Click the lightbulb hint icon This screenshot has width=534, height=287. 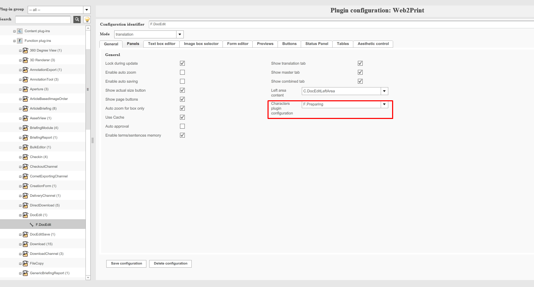[87, 19]
